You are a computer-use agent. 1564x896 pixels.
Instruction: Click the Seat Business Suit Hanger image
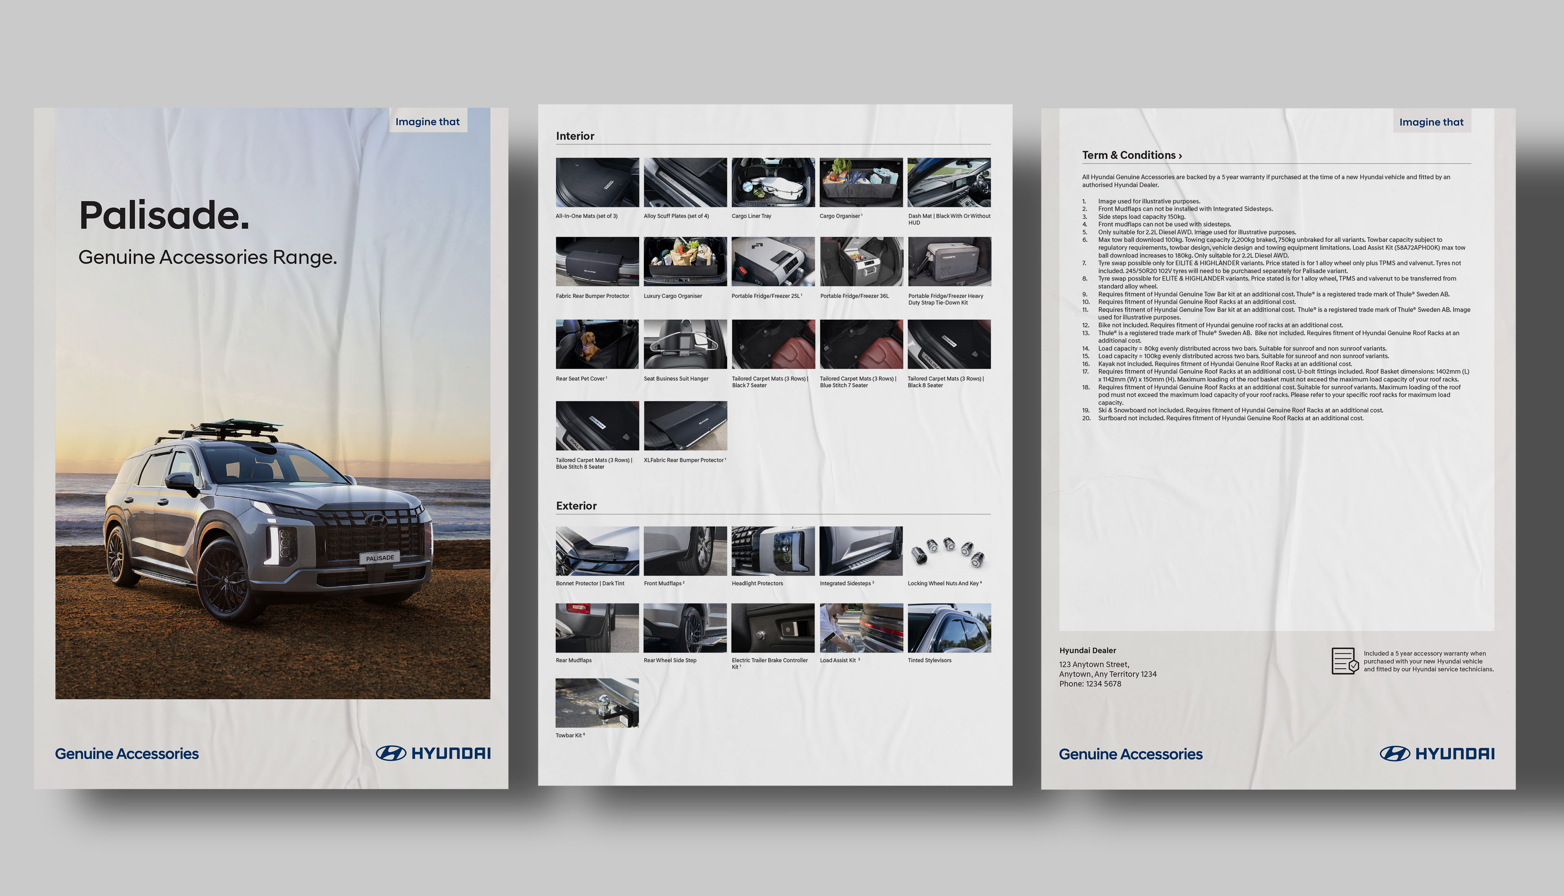coord(685,344)
